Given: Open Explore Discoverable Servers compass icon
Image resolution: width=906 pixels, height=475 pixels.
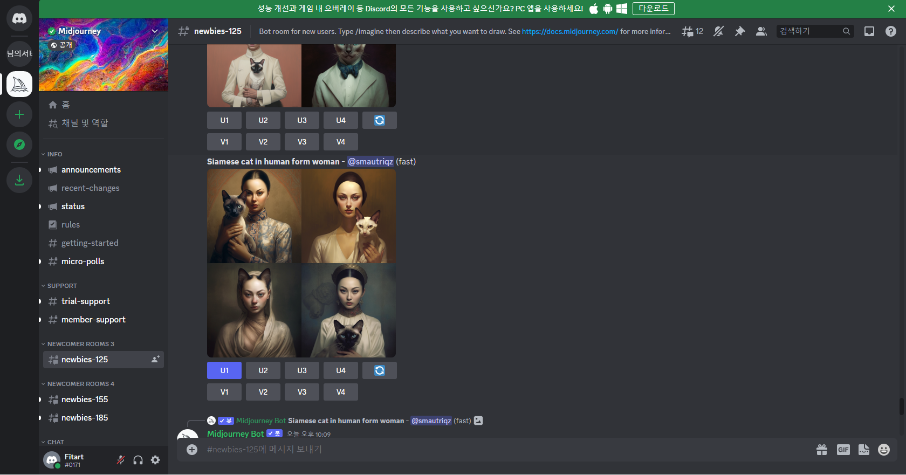Looking at the screenshot, I should point(19,144).
